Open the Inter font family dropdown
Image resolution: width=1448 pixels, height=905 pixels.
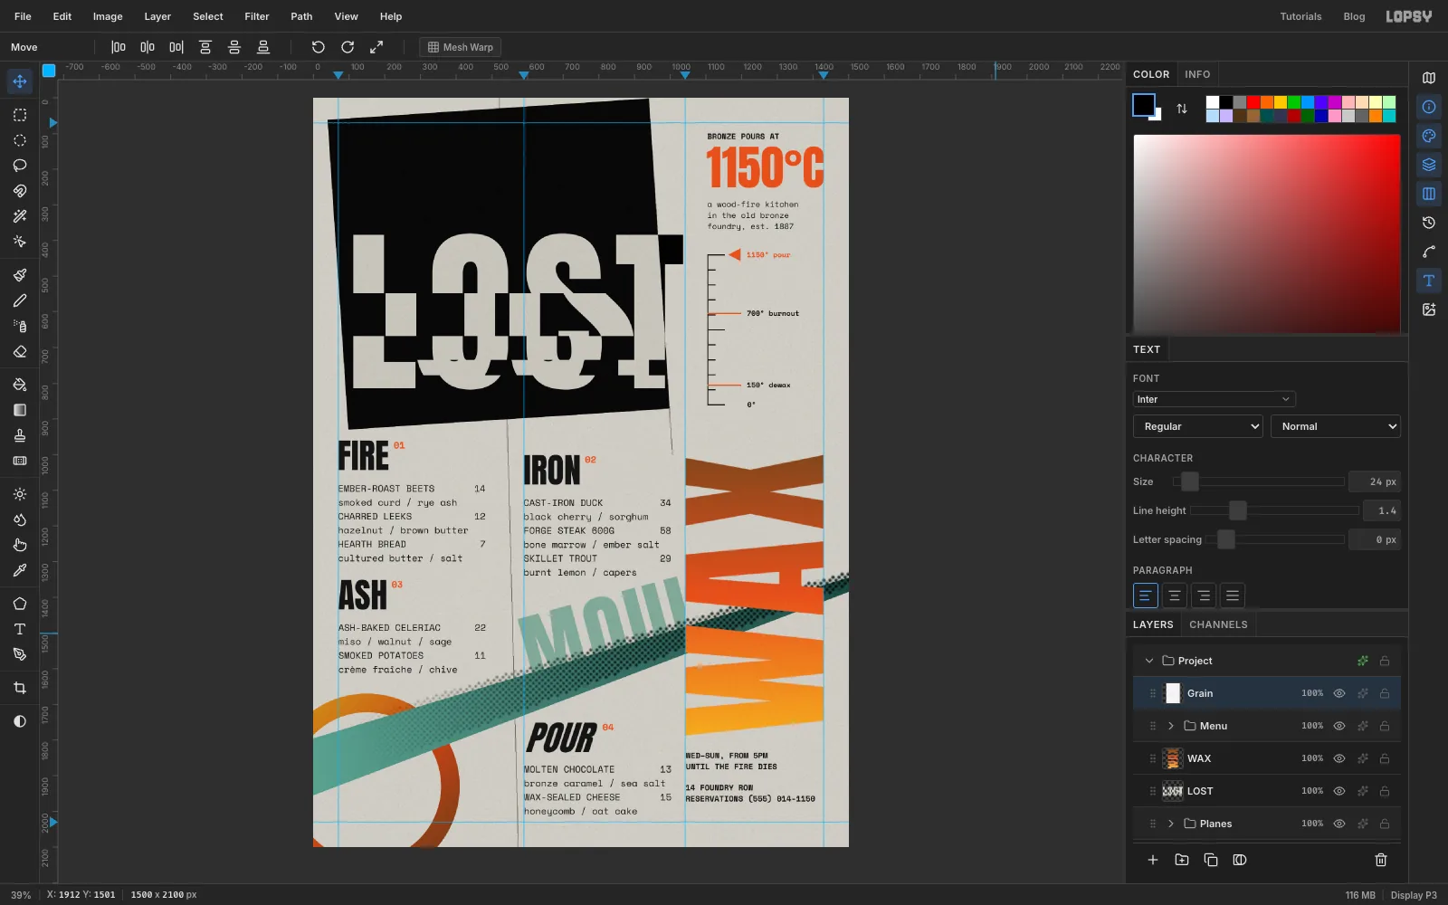pyautogui.click(x=1214, y=399)
